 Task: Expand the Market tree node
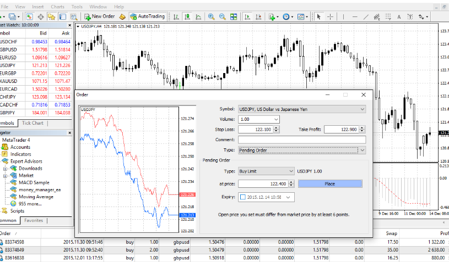(x=5, y=176)
